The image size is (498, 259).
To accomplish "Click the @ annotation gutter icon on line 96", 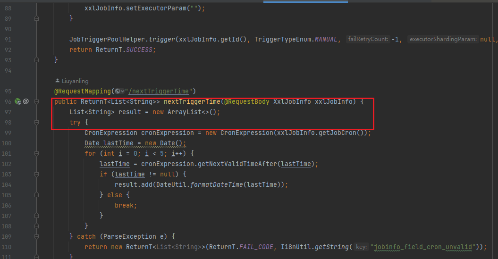I will [26, 101].
